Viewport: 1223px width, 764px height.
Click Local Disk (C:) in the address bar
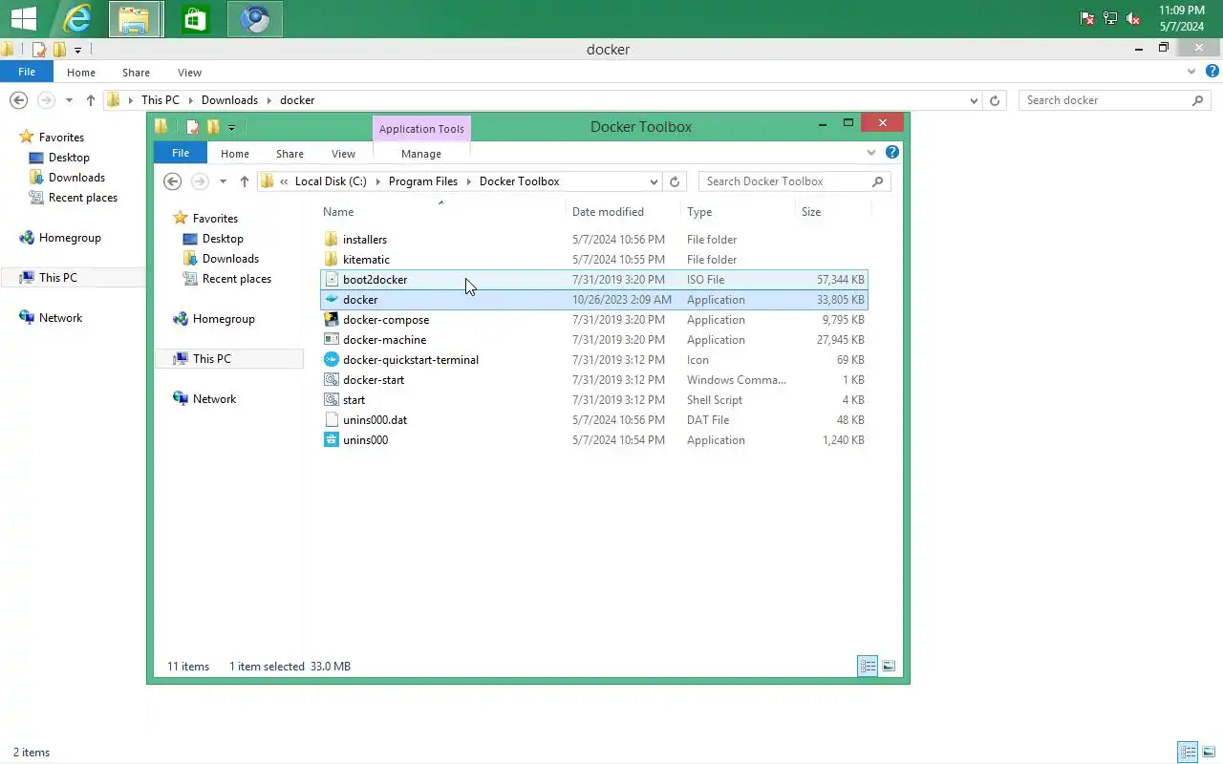click(331, 181)
